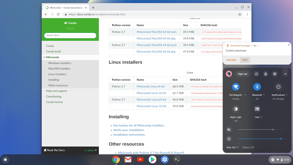Open Other resources in sidebar
Image resolution: width=293 pixels, height=165 pixels.
(x=58, y=85)
